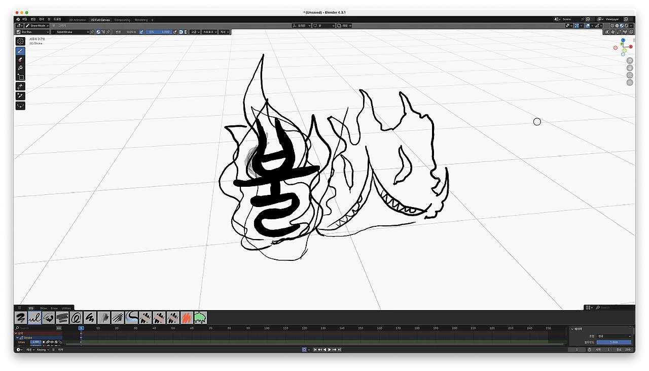The height and width of the screenshot is (371, 649).
Task: Click the pan hand viewport gizmo
Action: [x=630, y=68]
